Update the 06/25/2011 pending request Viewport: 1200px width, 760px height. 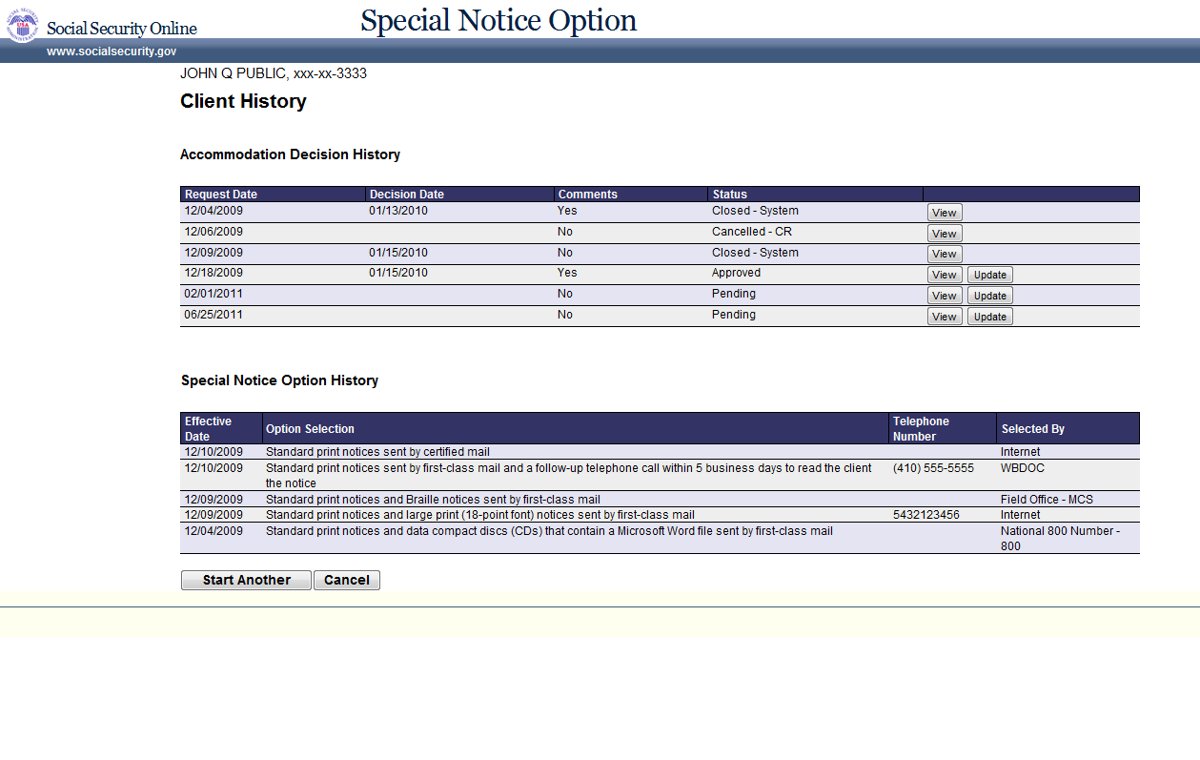point(990,317)
